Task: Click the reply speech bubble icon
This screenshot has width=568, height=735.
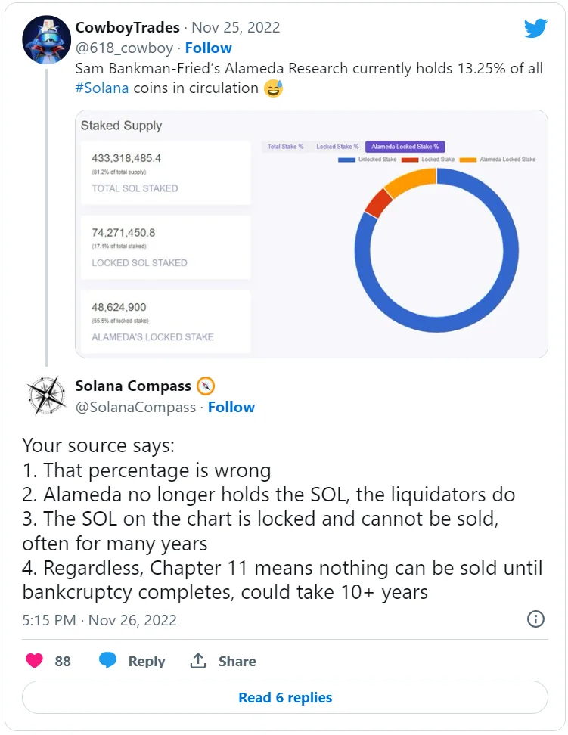Action: click(108, 661)
